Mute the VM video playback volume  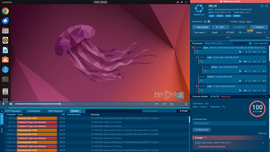point(11,104)
